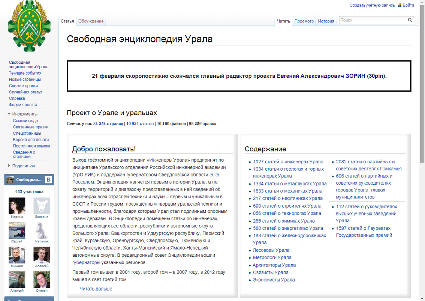
Task: Open the Евгений Александрович ЗОРИН link
Action: [x=321, y=76]
